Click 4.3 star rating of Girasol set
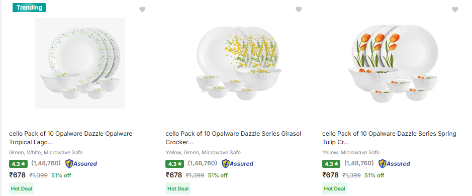This screenshot has width=472, height=196. coord(174,164)
